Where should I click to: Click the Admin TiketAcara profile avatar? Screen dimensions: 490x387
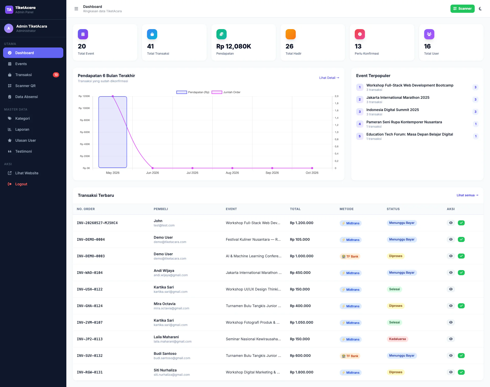coord(9,28)
